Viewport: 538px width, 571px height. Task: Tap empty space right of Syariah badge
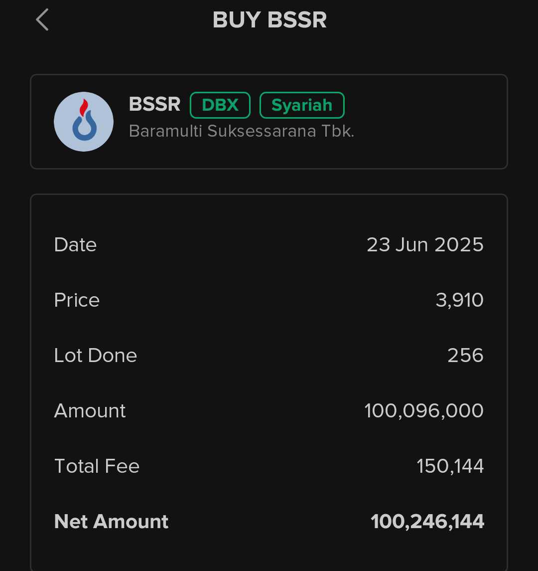[x=423, y=106]
